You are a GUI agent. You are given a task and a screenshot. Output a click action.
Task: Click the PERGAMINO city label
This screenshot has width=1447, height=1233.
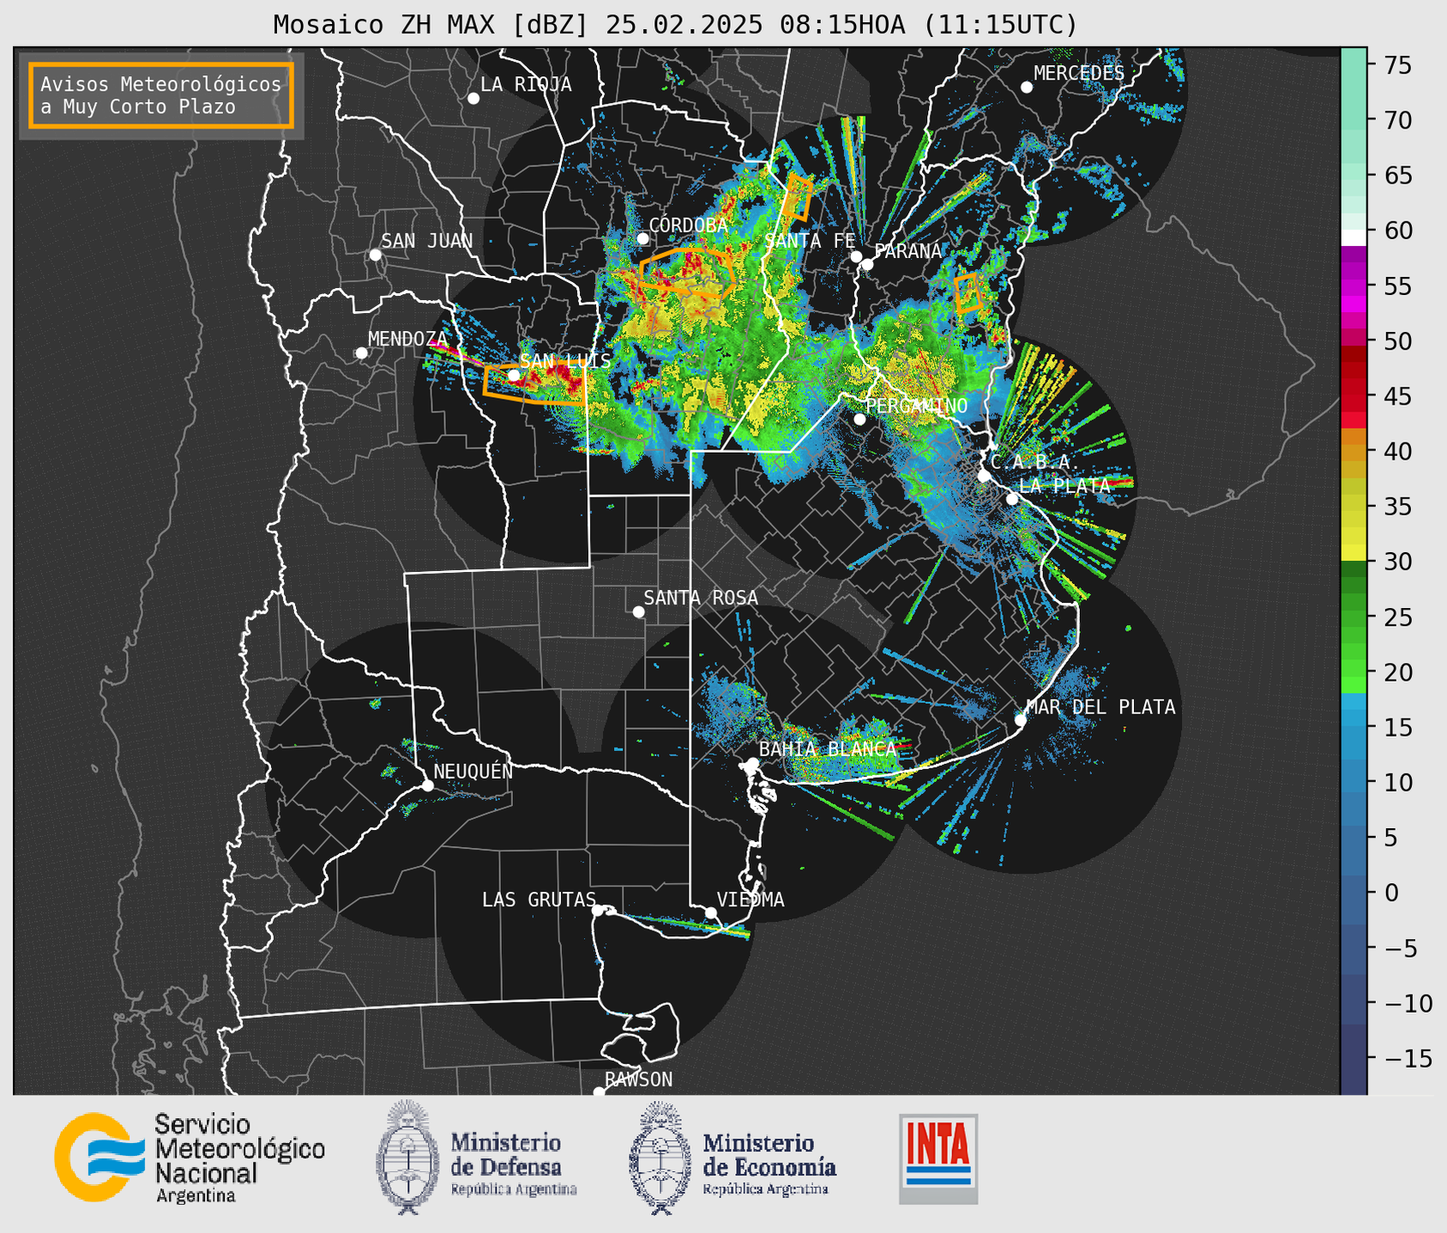(x=916, y=406)
